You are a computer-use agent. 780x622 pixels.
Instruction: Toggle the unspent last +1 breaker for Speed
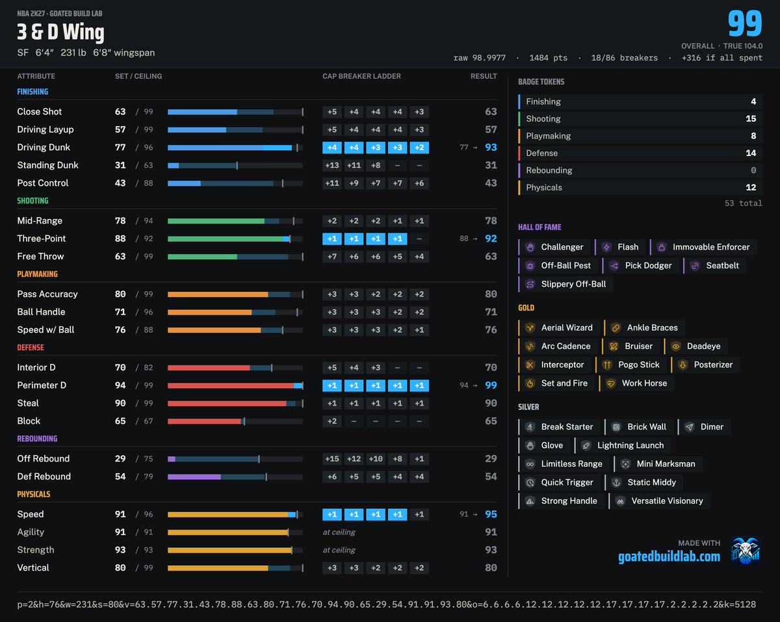(419, 514)
